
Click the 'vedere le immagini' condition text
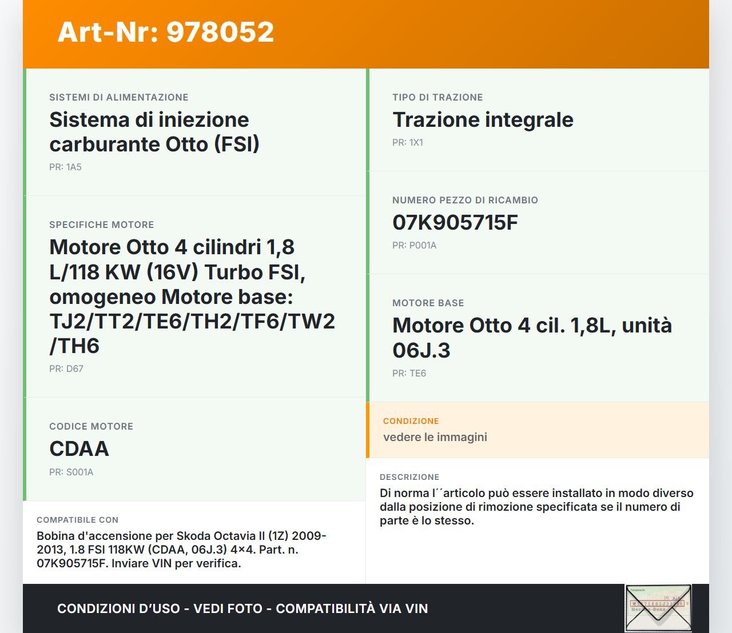click(435, 437)
